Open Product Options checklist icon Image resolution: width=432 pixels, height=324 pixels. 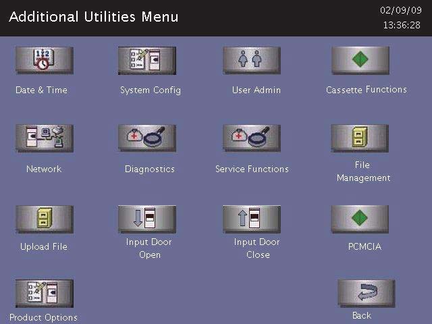[45, 294]
